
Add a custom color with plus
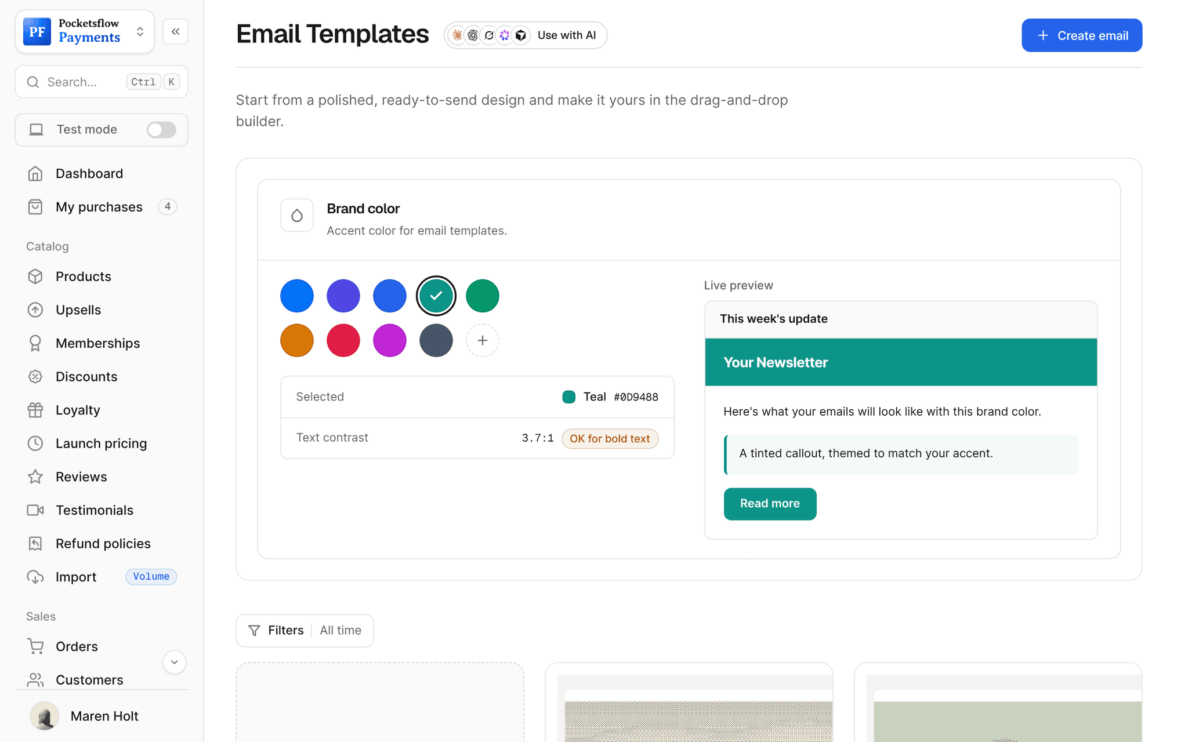click(x=483, y=340)
